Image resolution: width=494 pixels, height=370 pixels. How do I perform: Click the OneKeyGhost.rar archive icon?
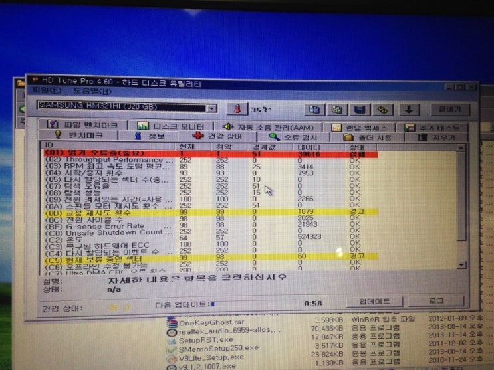click(172, 322)
